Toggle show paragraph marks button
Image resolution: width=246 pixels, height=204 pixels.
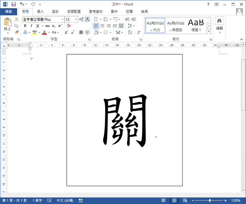coord(139,32)
